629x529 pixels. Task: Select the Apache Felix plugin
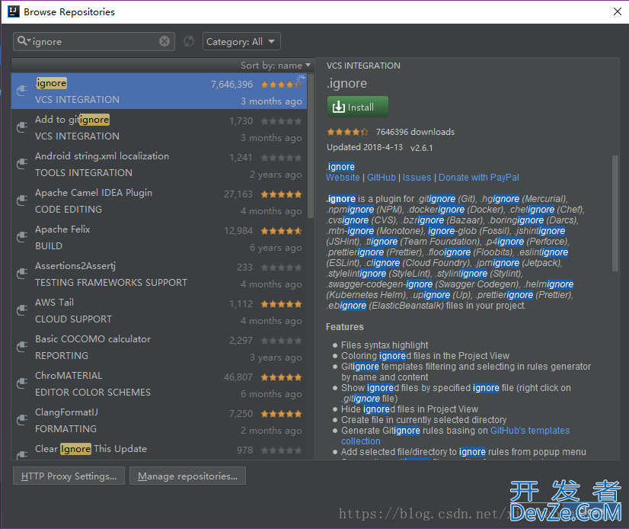pyautogui.click(x=159, y=237)
